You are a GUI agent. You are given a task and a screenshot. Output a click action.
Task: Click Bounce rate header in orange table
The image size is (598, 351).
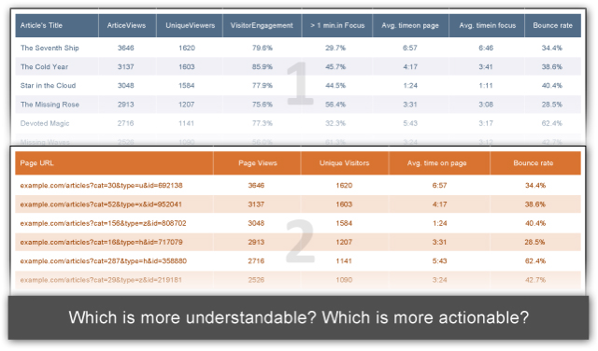[534, 163]
